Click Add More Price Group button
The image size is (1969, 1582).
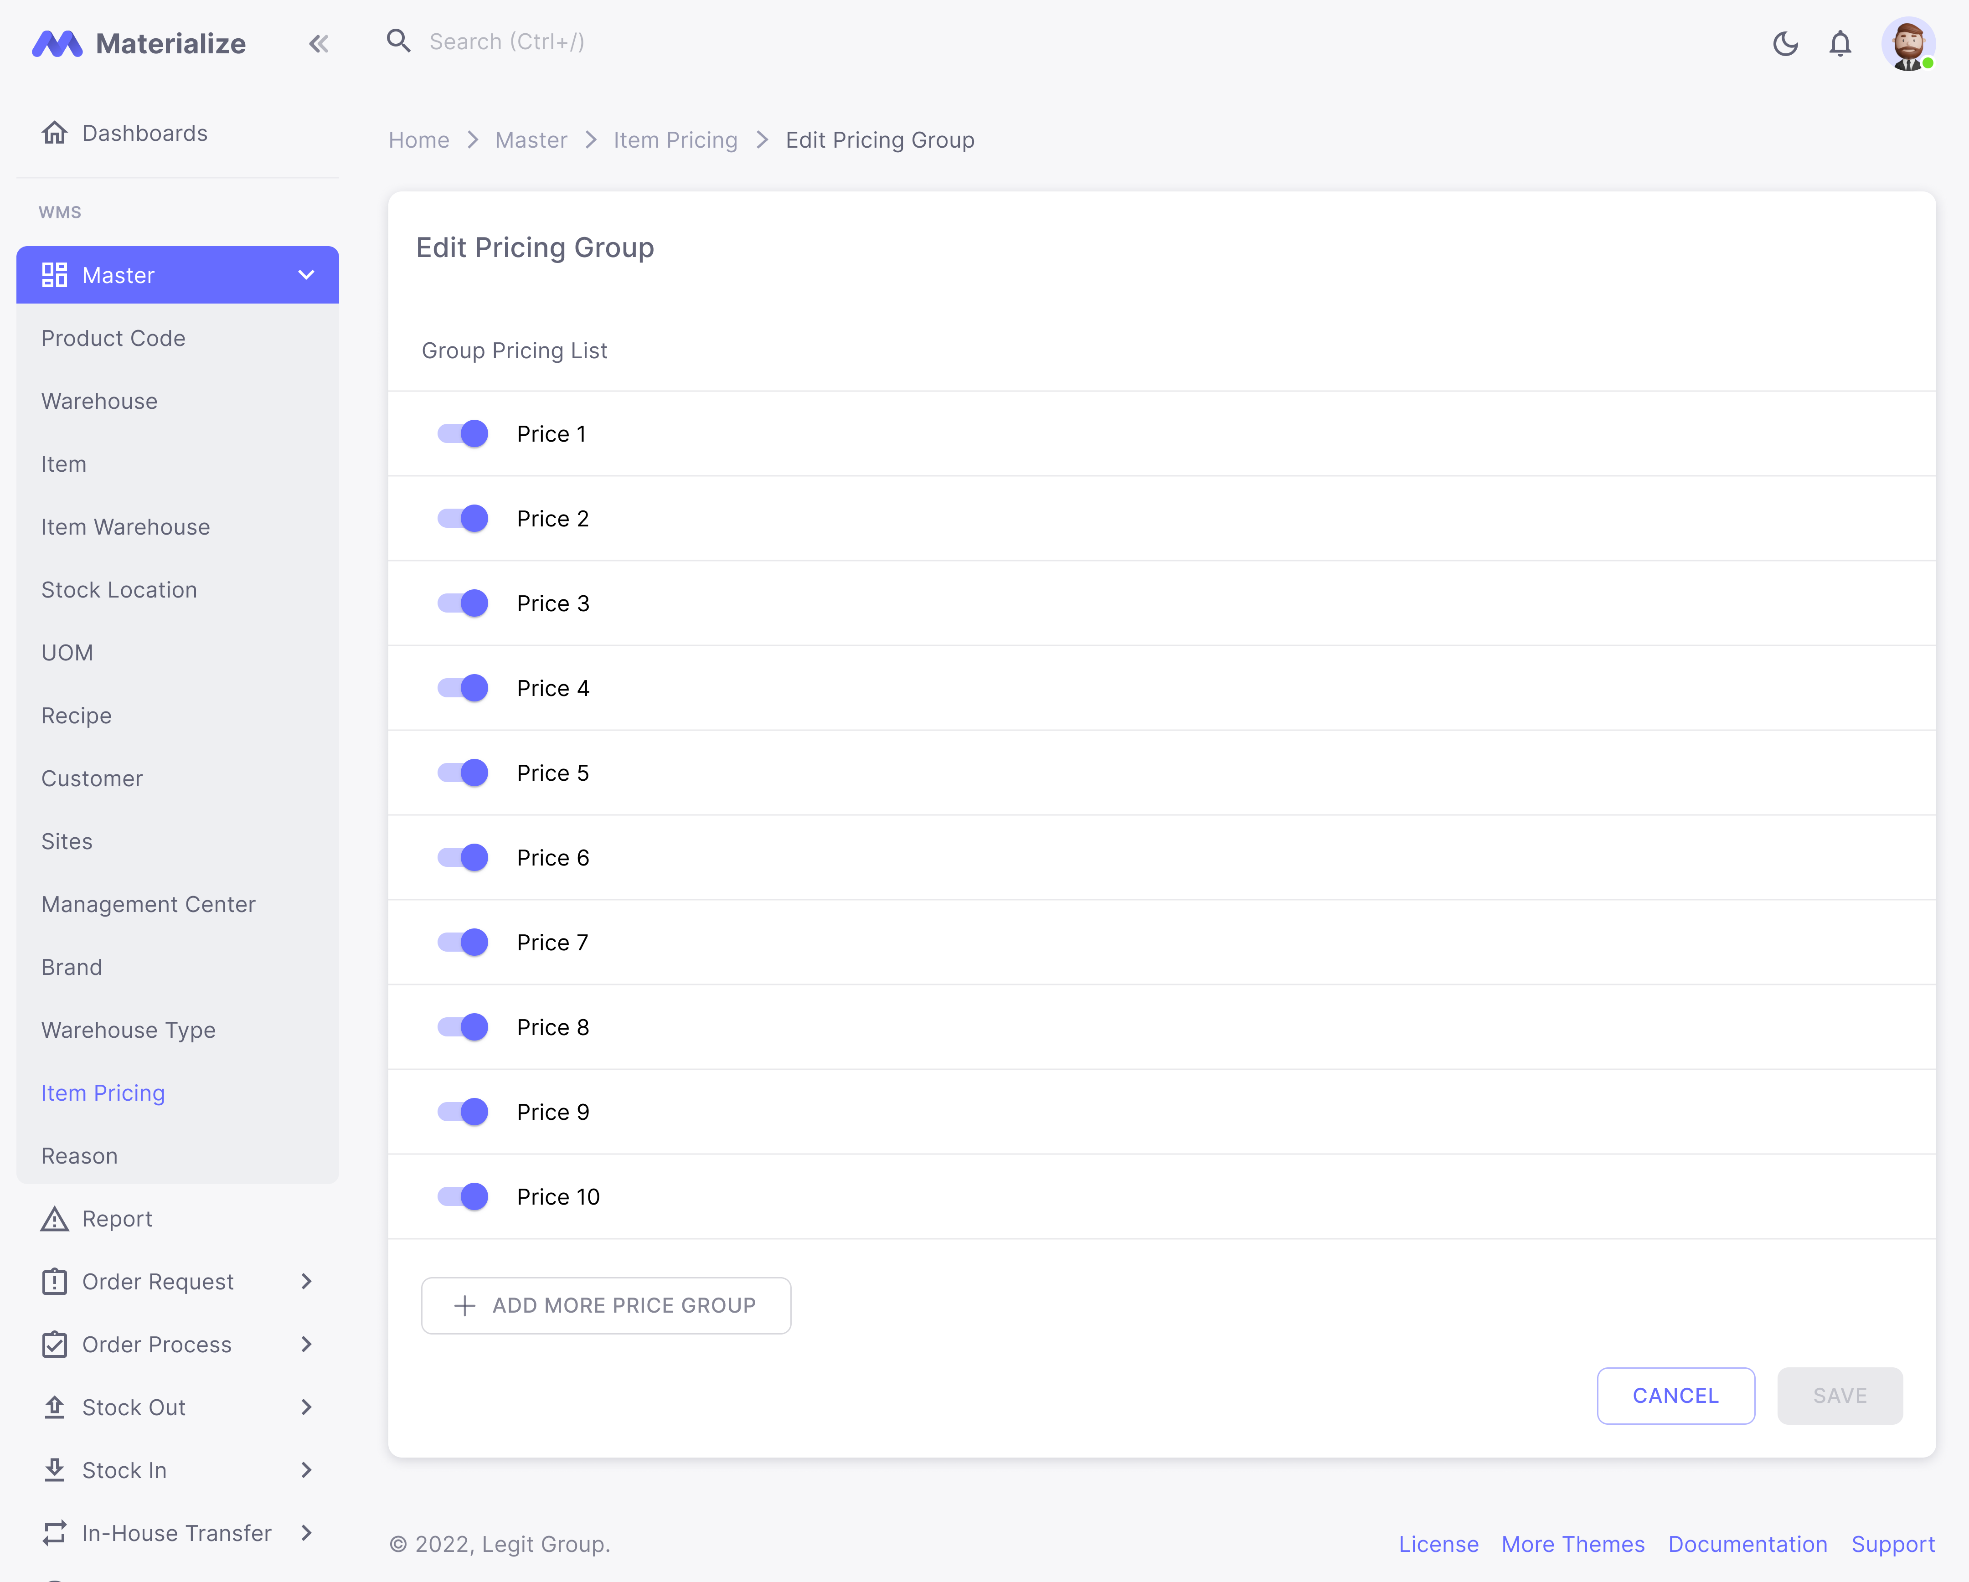[605, 1305]
